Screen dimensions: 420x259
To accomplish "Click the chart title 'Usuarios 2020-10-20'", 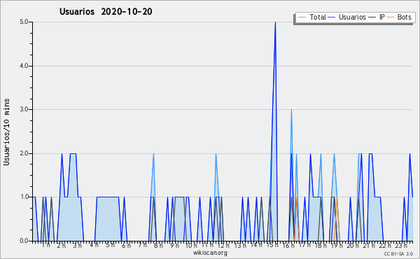I will click(106, 11).
